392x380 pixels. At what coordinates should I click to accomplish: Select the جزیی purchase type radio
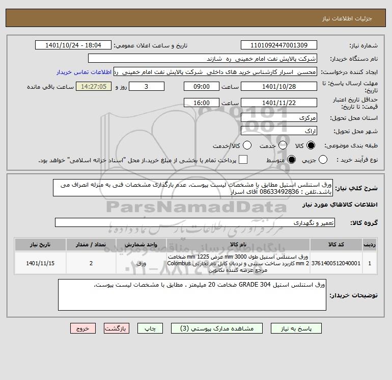323,160
